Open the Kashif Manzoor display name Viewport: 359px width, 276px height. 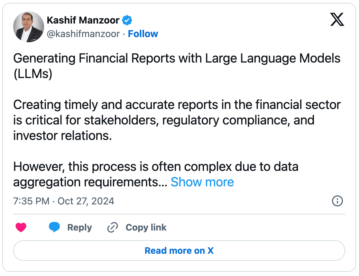click(83, 20)
